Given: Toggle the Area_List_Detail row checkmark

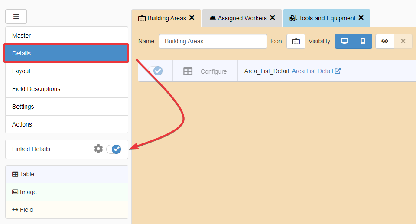Looking at the screenshot, I should click(x=157, y=71).
